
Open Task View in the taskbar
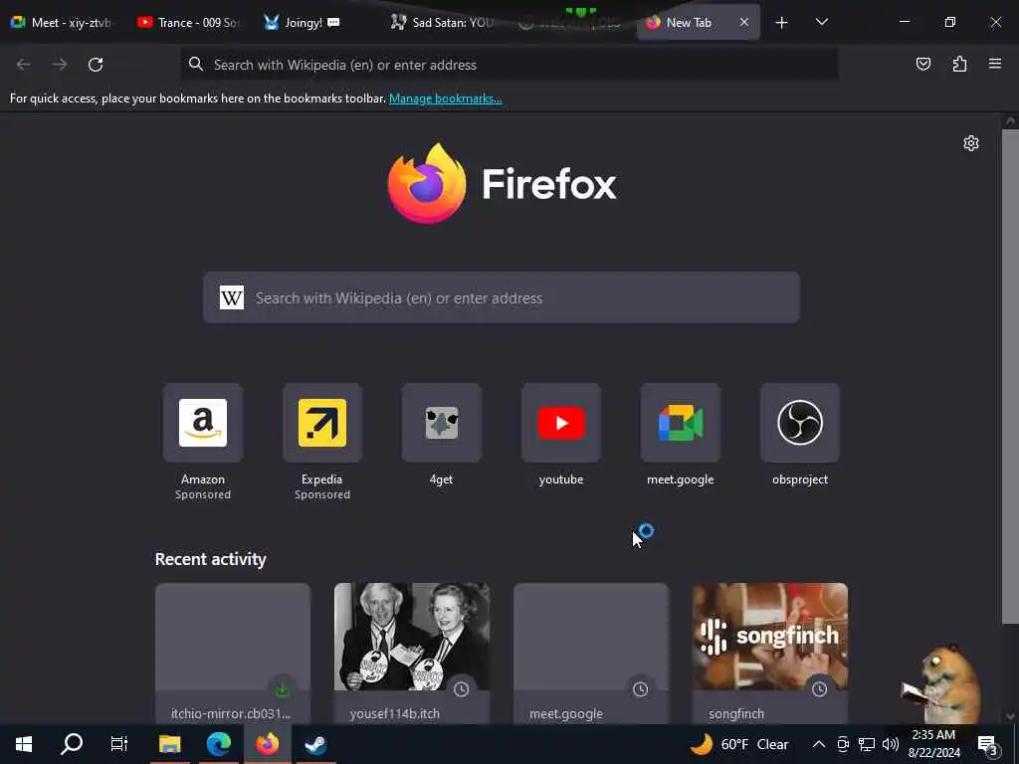click(x=119, y=744)
